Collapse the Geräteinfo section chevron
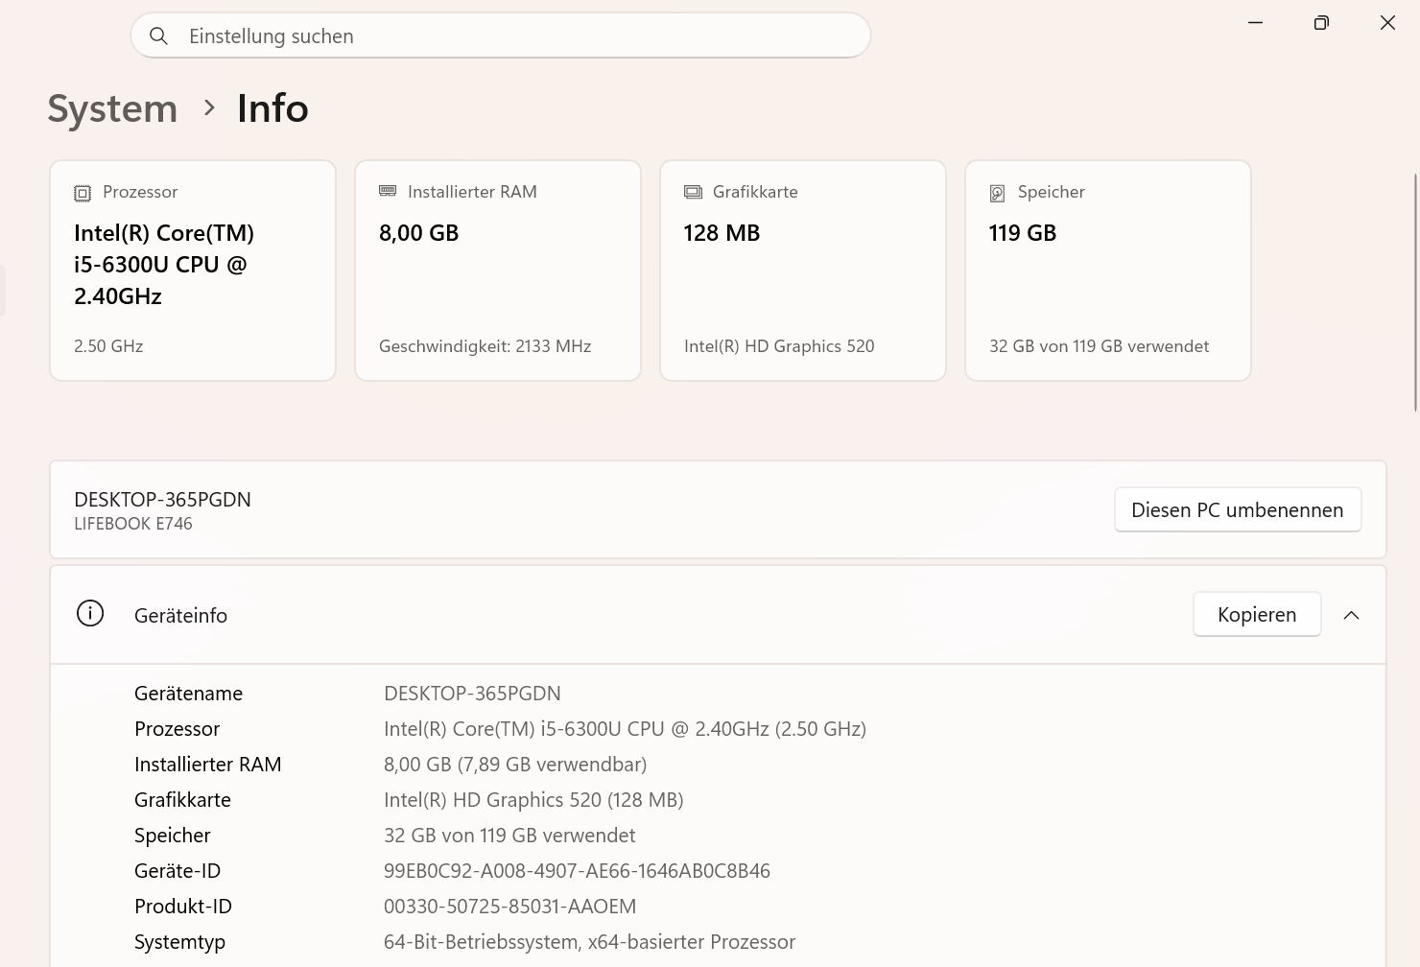This screenshot has height=967, width=1420. click(x=1351, y=615)
